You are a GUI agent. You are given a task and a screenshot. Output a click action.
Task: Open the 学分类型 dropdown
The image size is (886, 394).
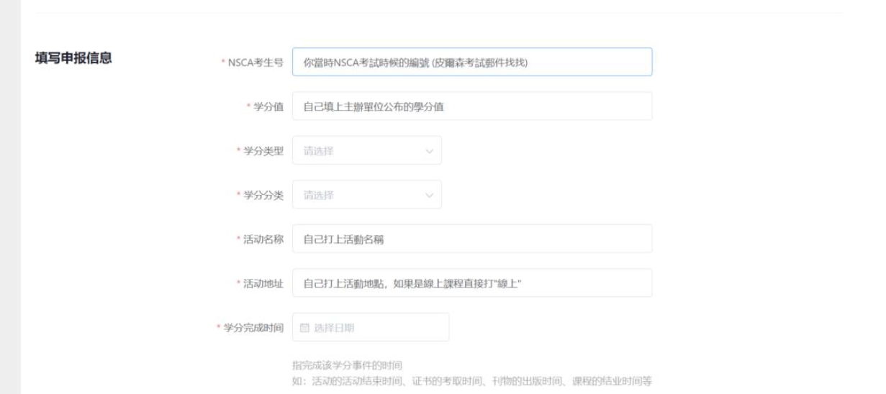pos(367,150)
